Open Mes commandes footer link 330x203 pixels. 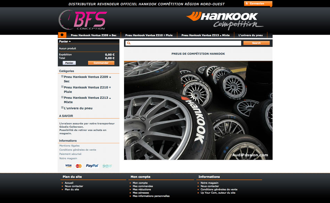(143, 186)
